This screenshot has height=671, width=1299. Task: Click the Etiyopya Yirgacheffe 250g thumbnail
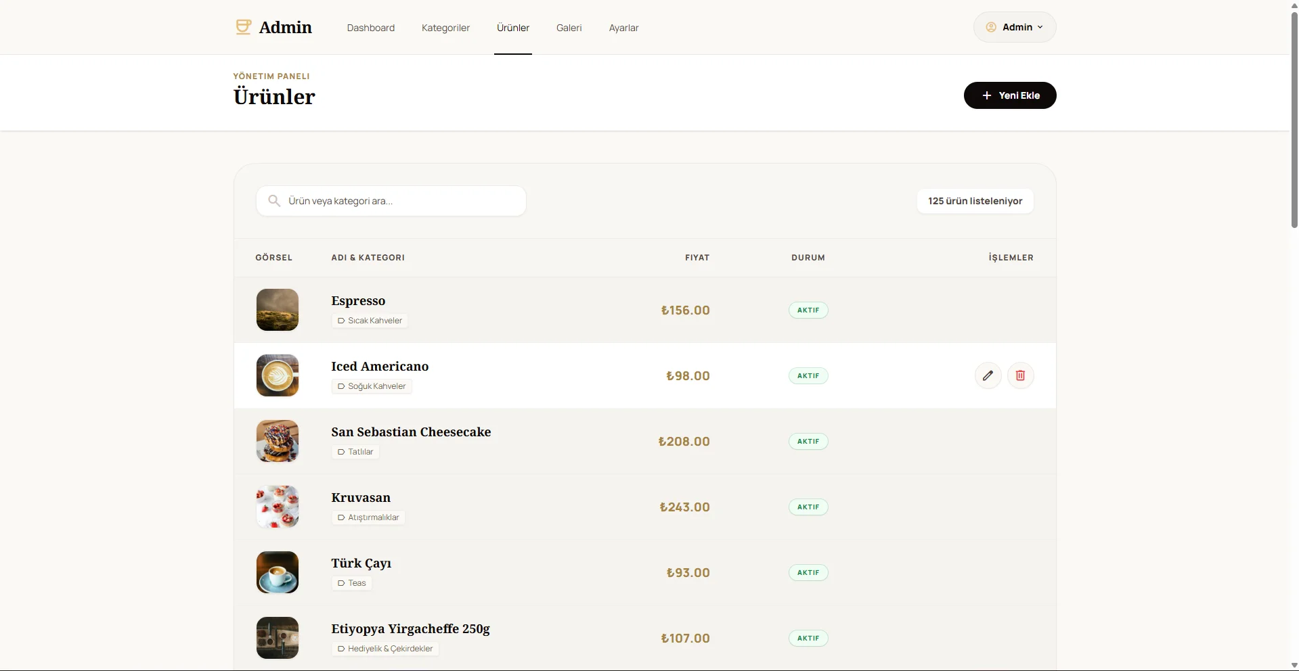[x=277, y=638]
